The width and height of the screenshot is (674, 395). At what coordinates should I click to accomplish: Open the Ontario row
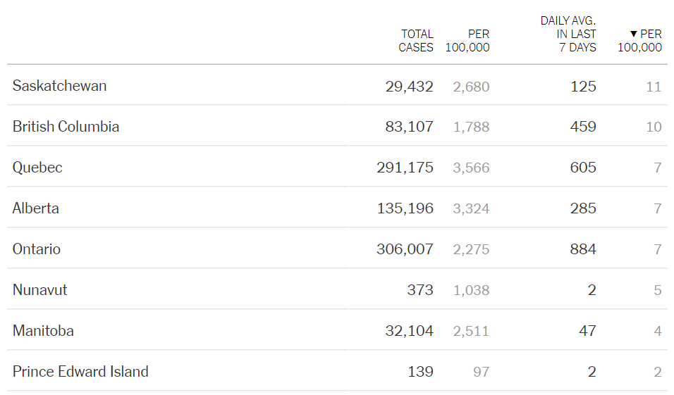click(x=37, y=249)
